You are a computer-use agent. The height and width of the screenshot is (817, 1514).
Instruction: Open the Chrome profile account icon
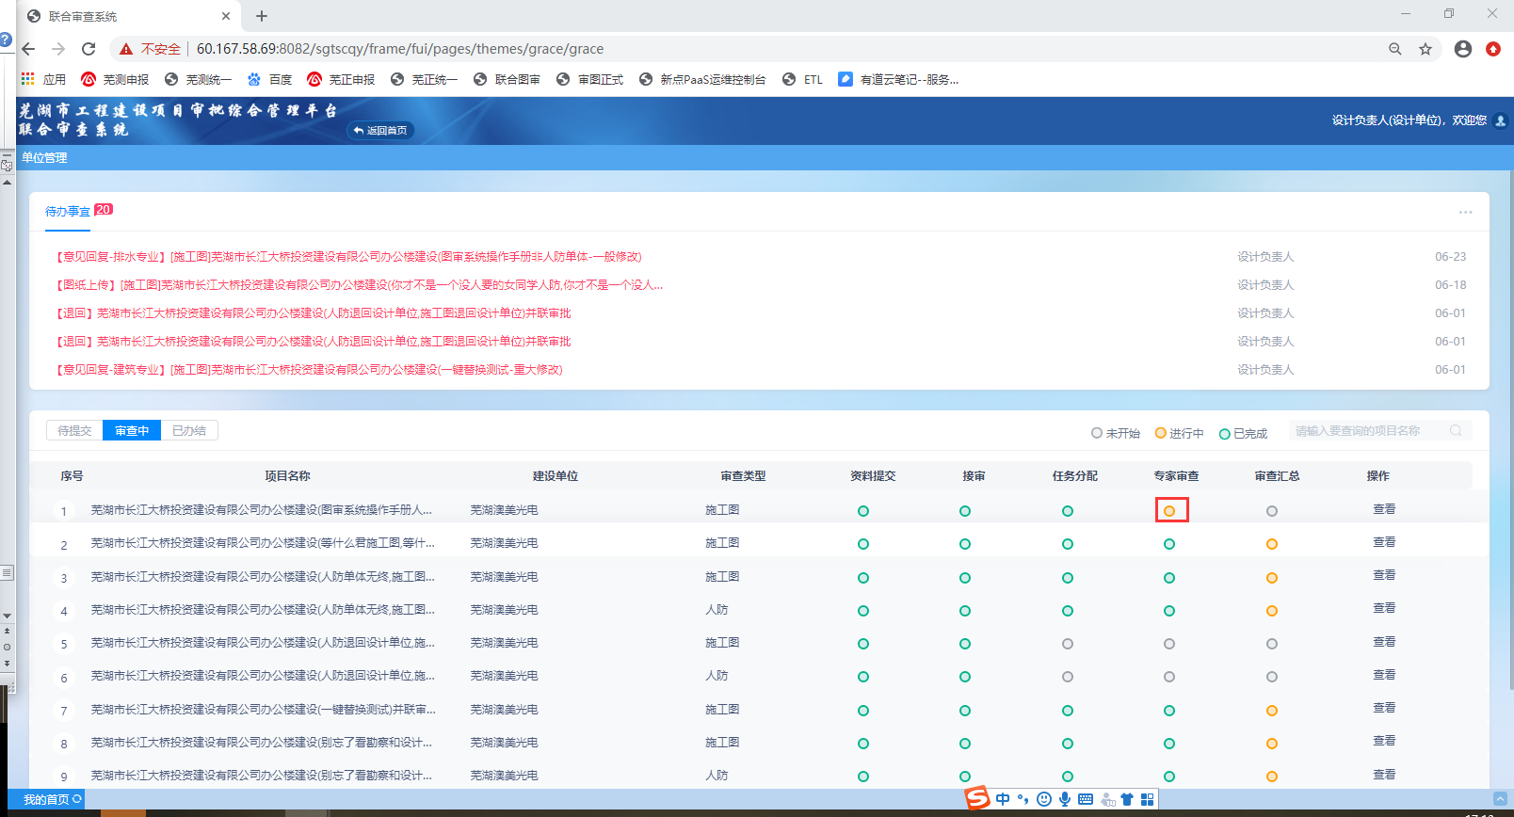(1462, 49)
